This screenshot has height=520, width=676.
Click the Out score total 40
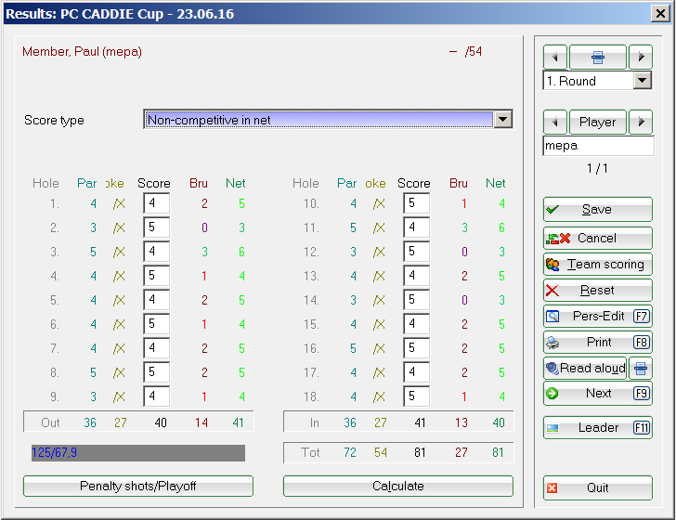(161, 422)
